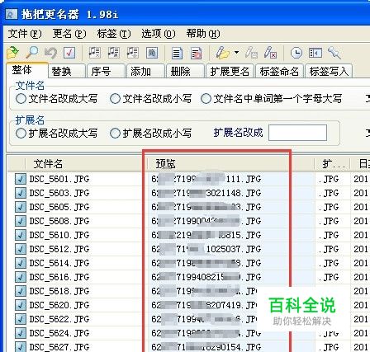
Task: Uncheck the DSC_5620.JPG checkbox
Action: [x=21, y=305]
